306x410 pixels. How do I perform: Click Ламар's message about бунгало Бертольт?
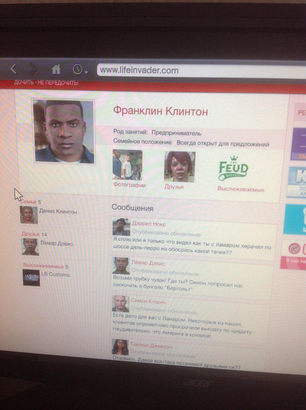click(x=178, y=284)
